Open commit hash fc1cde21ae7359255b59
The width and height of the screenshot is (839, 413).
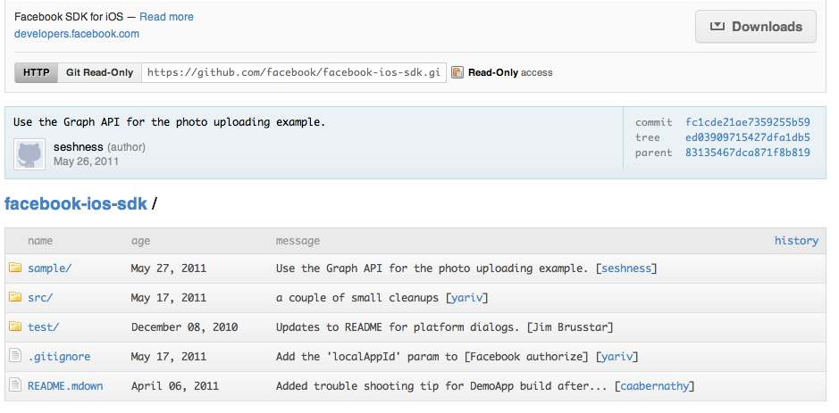(747, 122)
